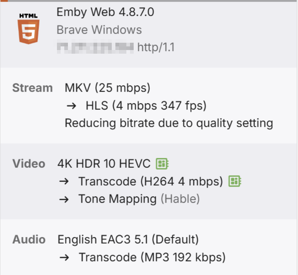
Task: Expand the HLS 4 mbps stream details
Action: pos(146,105)
